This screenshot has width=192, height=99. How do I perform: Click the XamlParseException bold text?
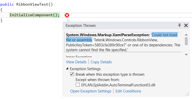click(108, 35)
